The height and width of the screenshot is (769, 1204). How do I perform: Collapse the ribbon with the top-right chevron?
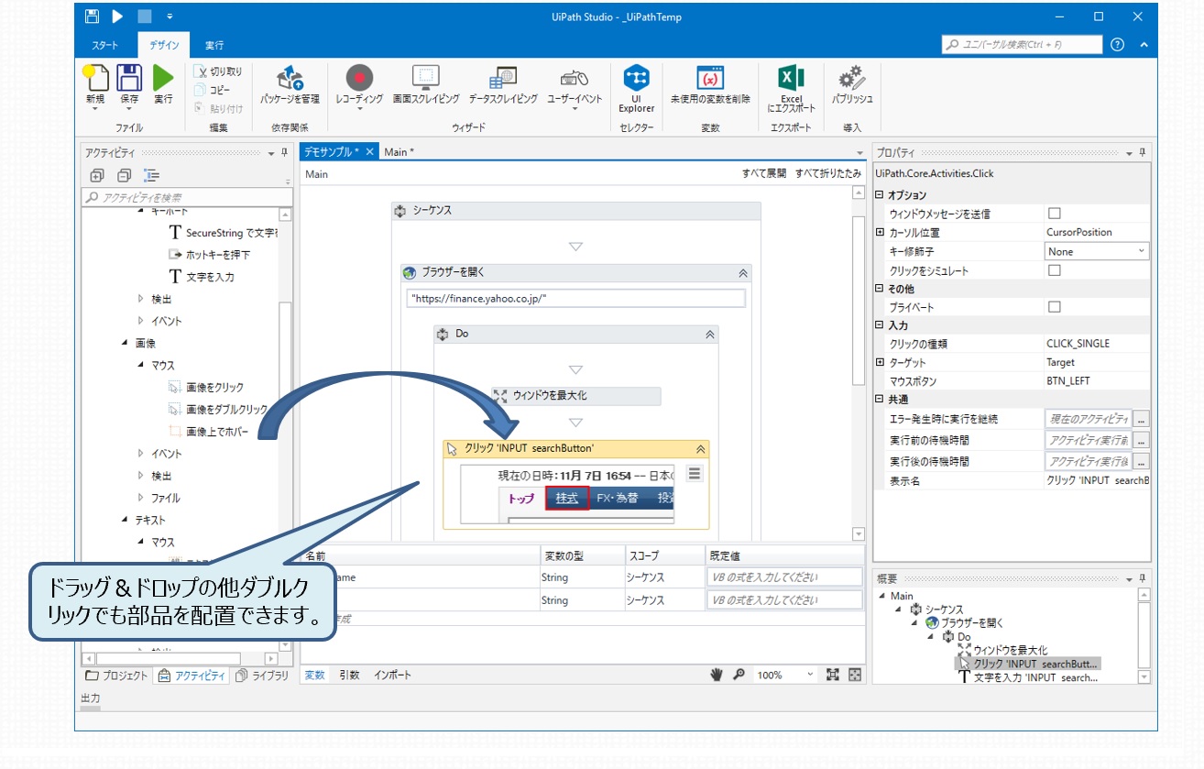click(1144, 44)
